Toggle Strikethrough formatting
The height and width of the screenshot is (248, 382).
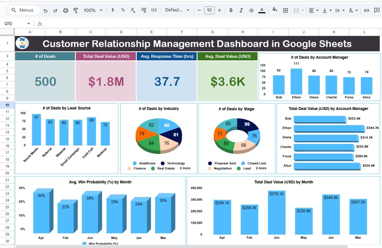[251, 10]
